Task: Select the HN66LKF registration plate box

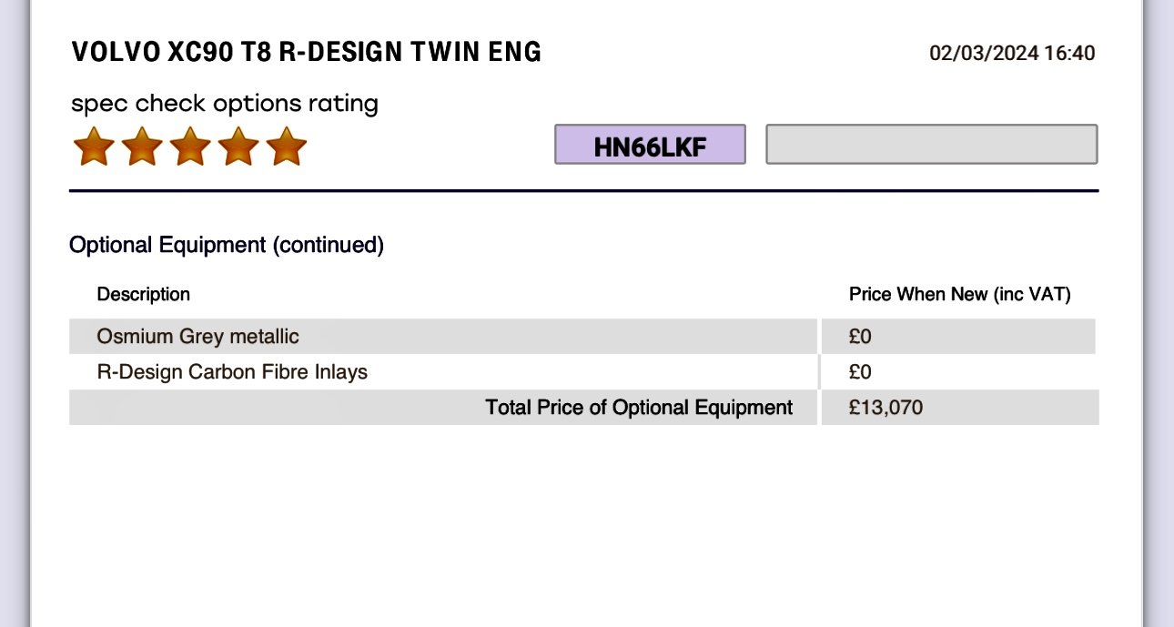Action: point(650,145)
